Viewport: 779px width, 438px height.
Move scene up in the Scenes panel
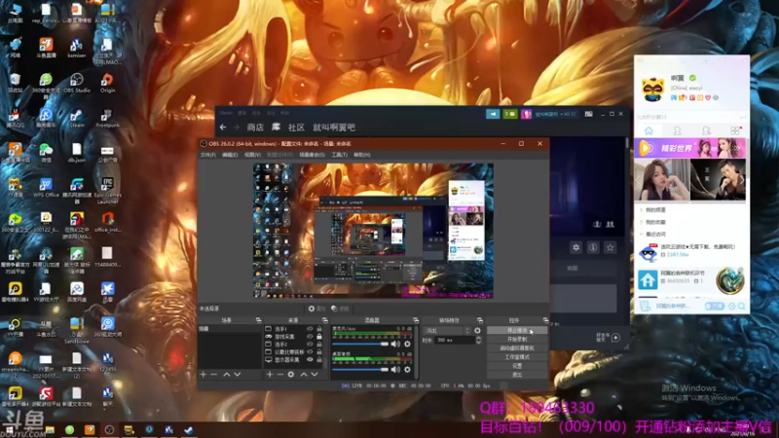pos(227,374)
